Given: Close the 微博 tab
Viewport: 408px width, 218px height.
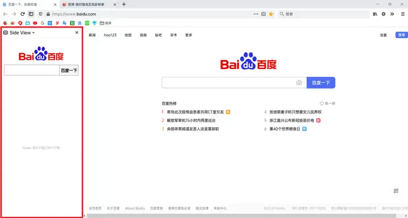Looking at the screenshot, I should coord(114,5).
